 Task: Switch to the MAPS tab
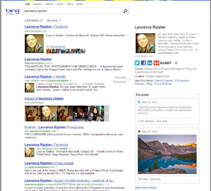(x=60, y=4)
